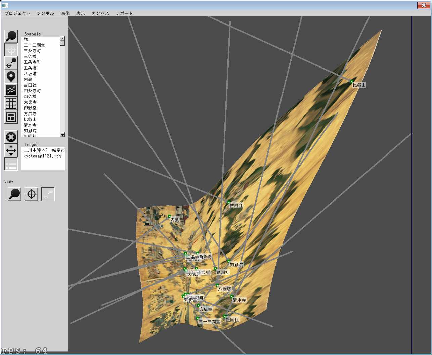
Task: Click the 祇園社 marker on the map
Action: [215, 269]
